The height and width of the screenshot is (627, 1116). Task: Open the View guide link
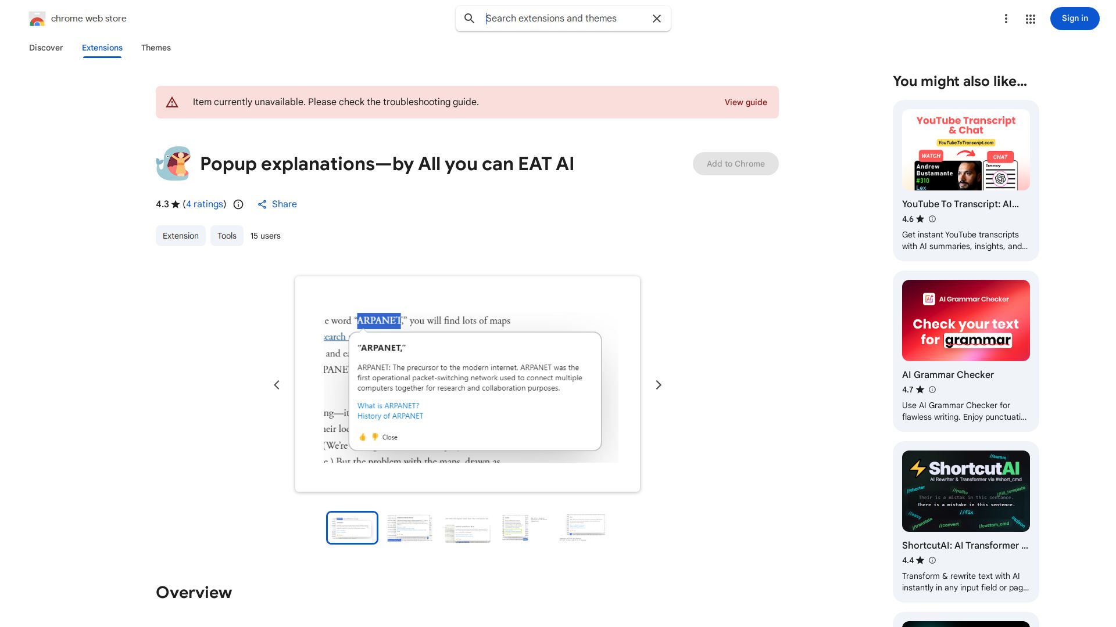[745, 102]
